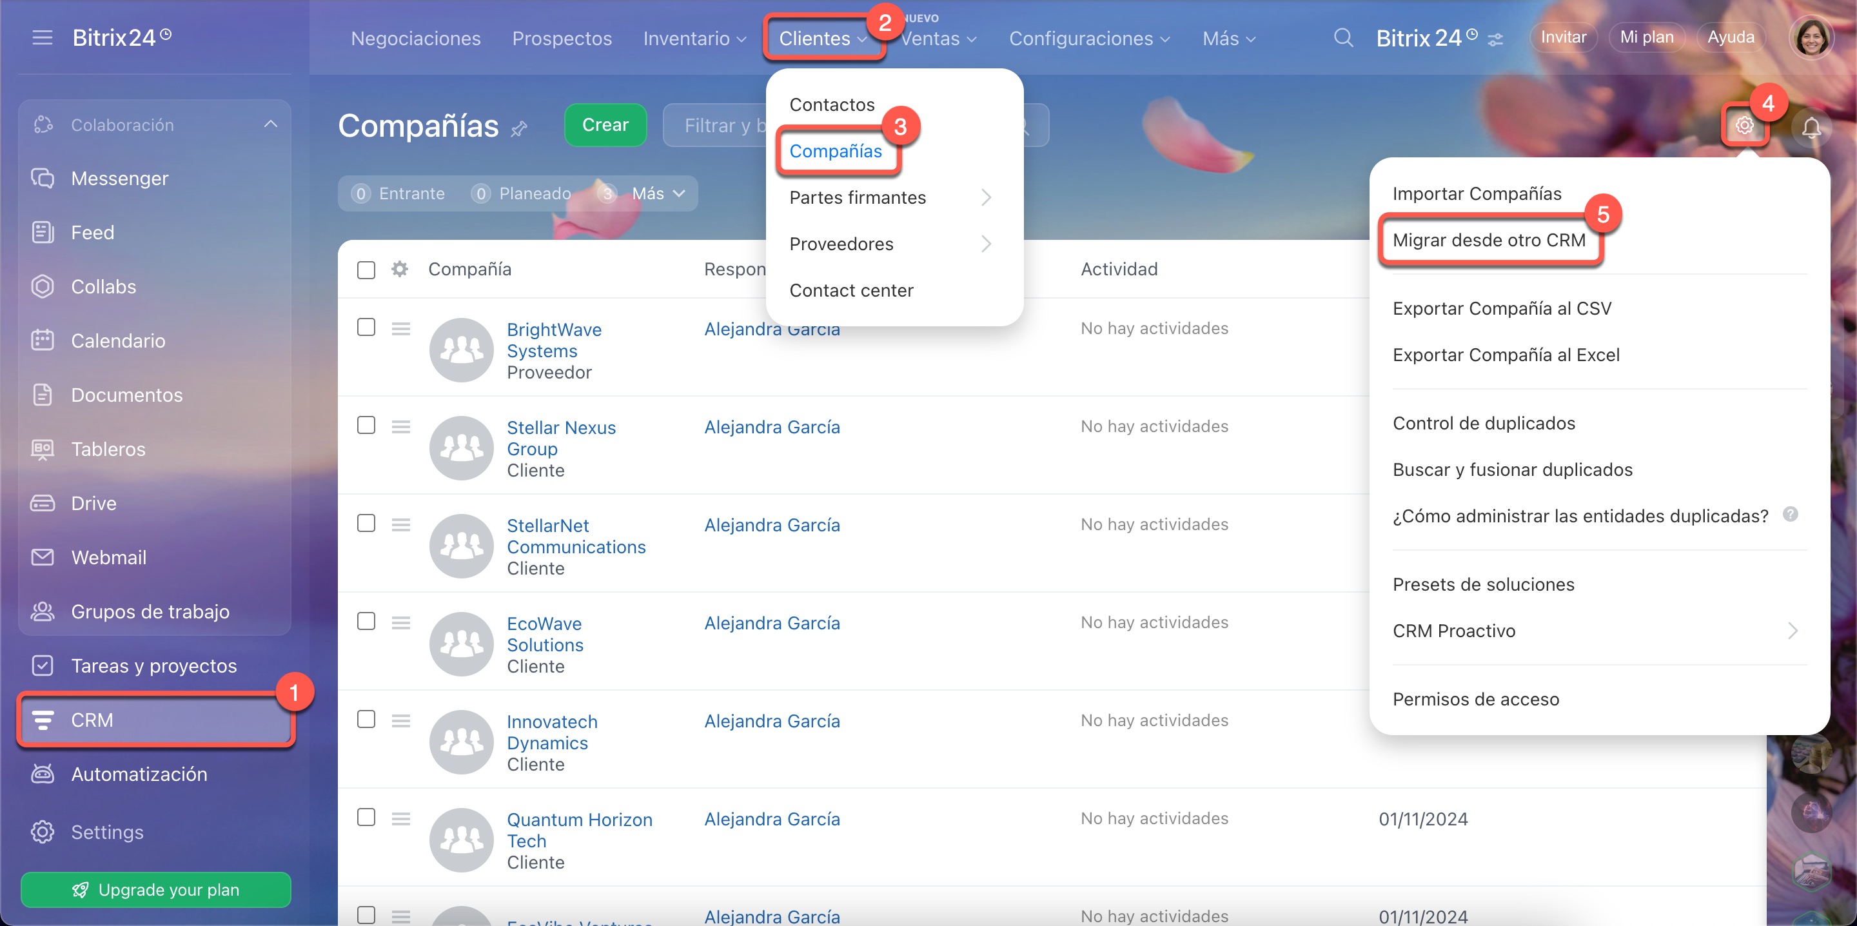Open row menu for EcoWave Solutions
The width and height of the screenshot is (1857, 926).
point(401,622)
